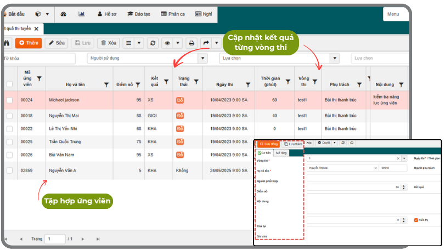Open the Phân ca menu

click(x=173, y=14)
